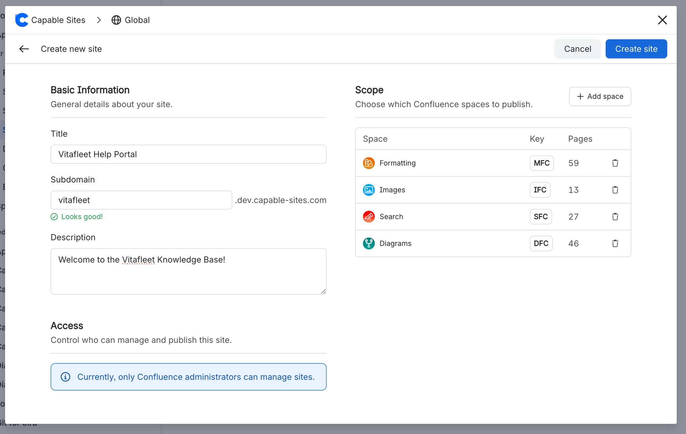
Task: Click the page count 13
Action: pos(573,190)
